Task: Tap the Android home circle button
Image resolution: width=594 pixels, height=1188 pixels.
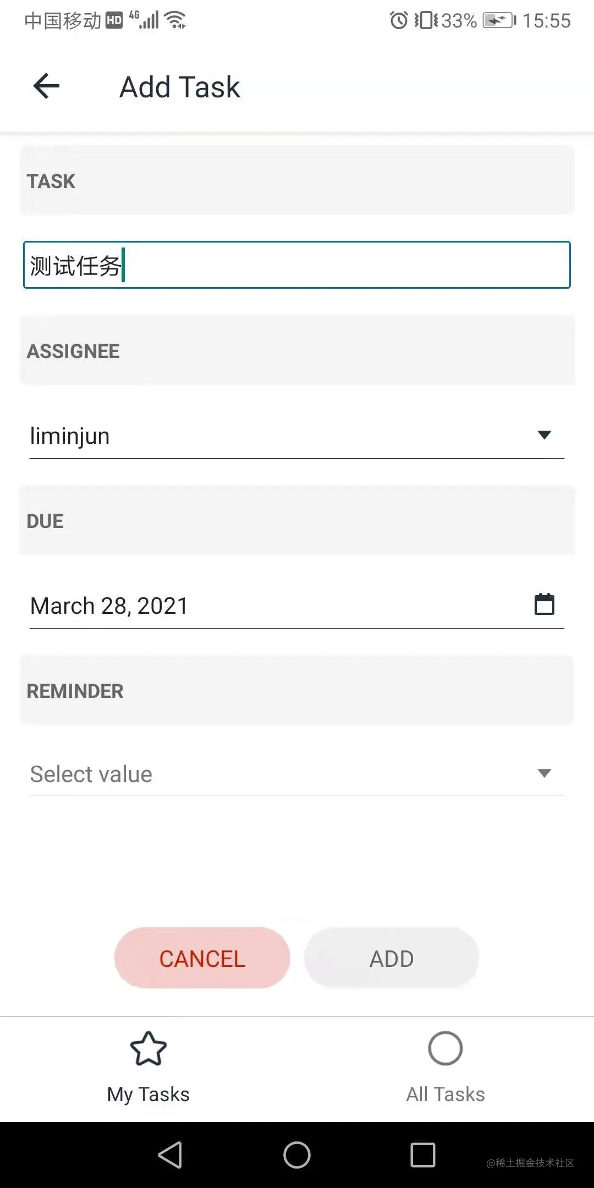Action: pos(297,1154)
